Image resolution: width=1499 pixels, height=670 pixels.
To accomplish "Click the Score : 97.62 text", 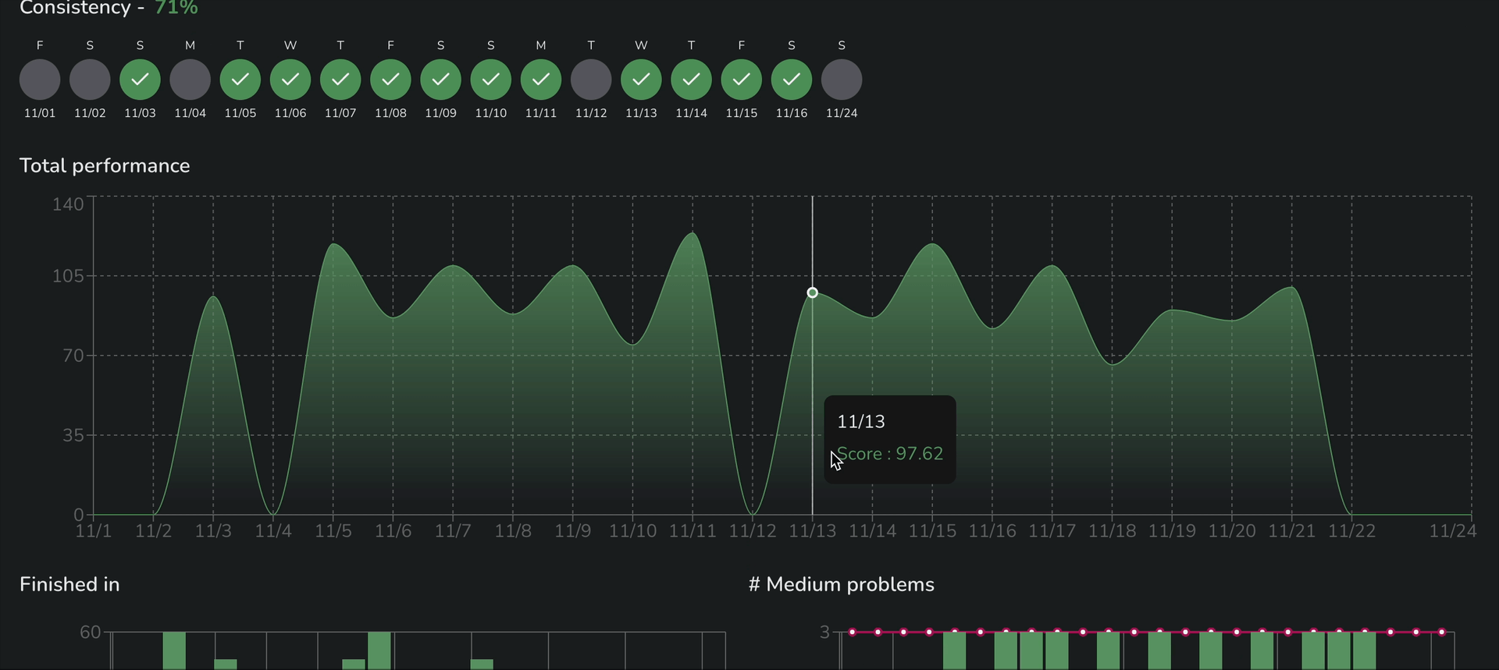I will (890, 454).
